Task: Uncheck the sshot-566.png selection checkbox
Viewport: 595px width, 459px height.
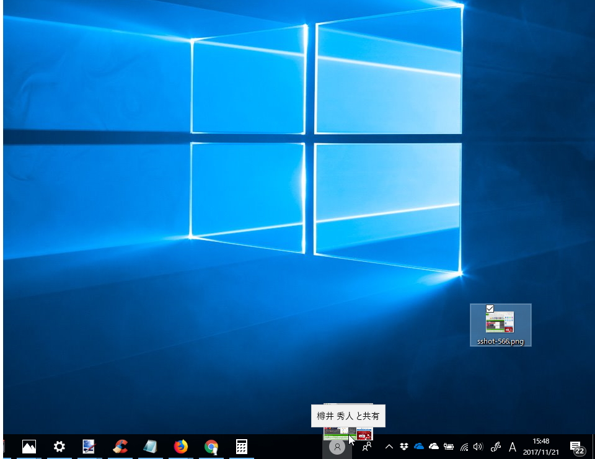Action: pos(490,309)
